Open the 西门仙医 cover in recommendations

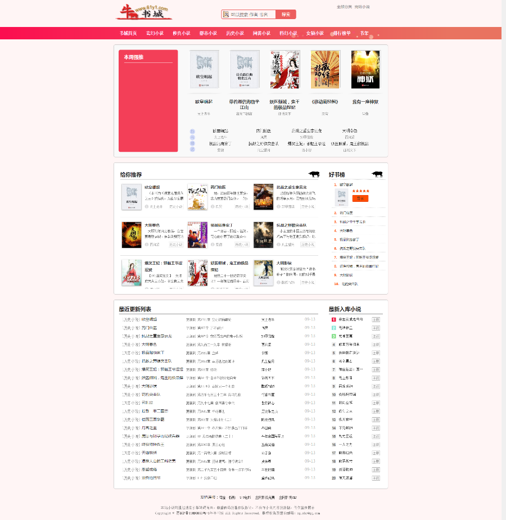pos(198,197)
